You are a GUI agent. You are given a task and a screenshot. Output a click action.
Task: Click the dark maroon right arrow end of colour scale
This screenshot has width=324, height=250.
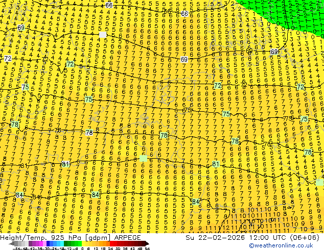click(147, 243)
